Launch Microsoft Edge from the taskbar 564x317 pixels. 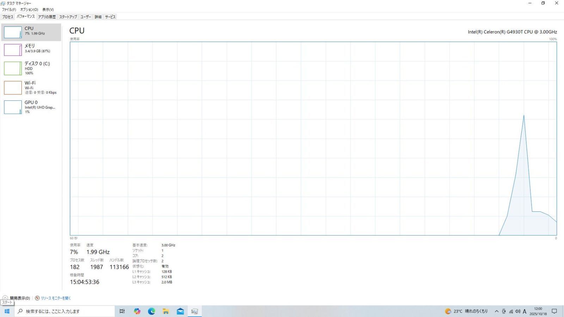click(x=152, y=311)
